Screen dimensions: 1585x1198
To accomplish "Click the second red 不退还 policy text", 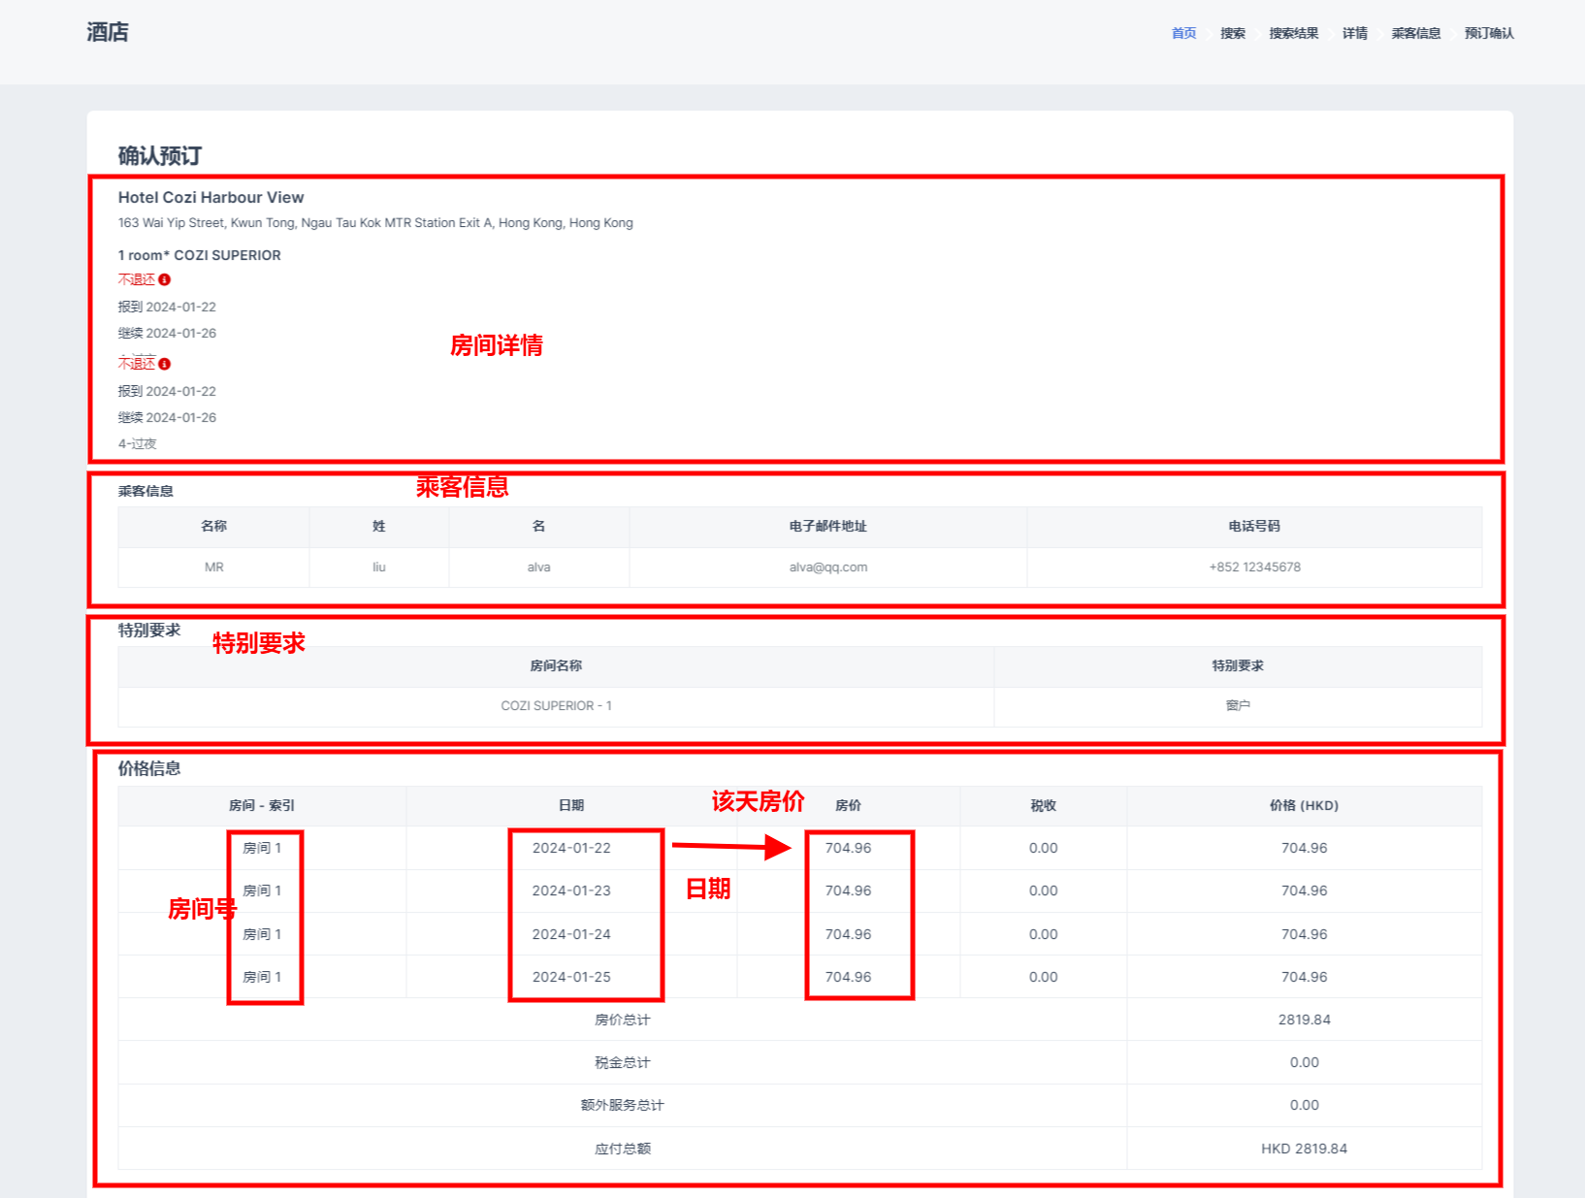I will [137, 364].
